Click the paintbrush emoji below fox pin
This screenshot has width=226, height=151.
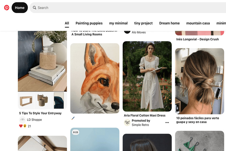73,118
